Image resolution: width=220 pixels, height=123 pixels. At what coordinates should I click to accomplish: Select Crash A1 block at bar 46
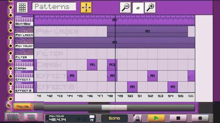pyautogui.click(x=92, y=65)
